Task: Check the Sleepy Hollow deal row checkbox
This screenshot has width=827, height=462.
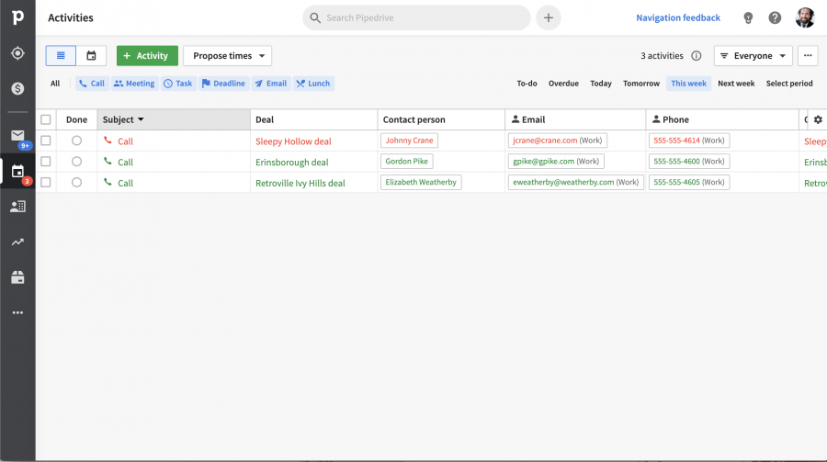Action: point(46,141)
